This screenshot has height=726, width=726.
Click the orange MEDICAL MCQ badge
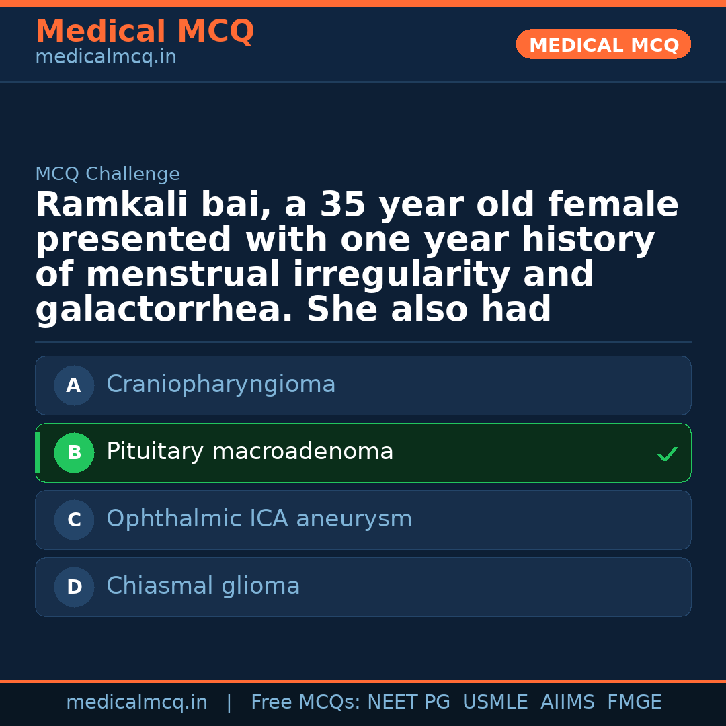603,45
